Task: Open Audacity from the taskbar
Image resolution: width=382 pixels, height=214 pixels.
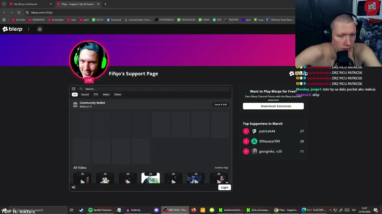Action: tap(133, 210)
